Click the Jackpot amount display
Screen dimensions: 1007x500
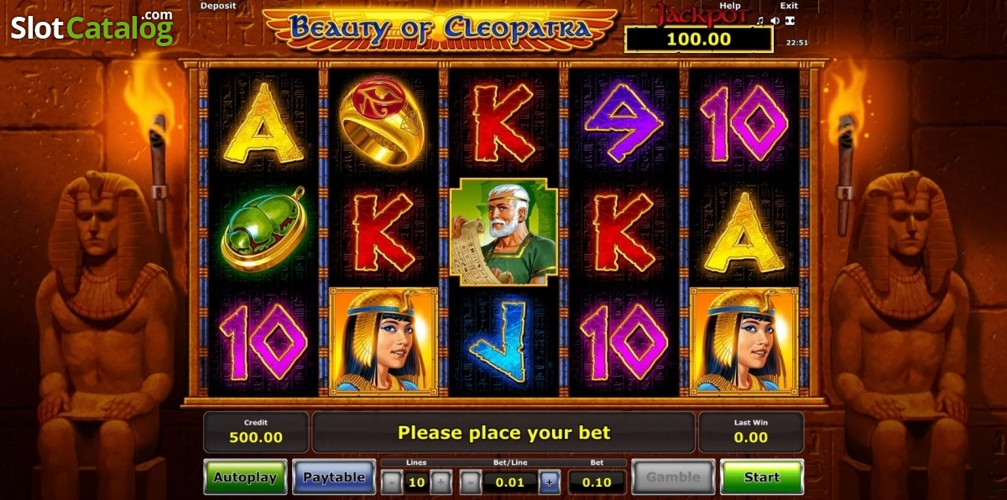coord(699,39)
